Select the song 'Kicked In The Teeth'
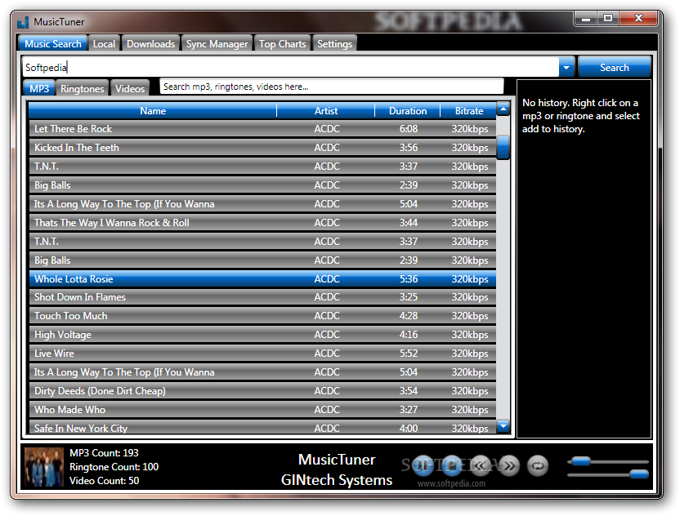The height and width of the screenshot is (516, 680). click(262, 148)
